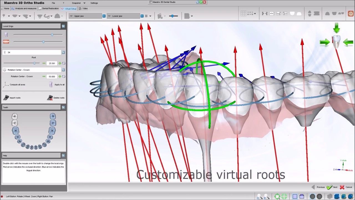Collapse the Help panel
355x200 pixels.
(63, 156)
